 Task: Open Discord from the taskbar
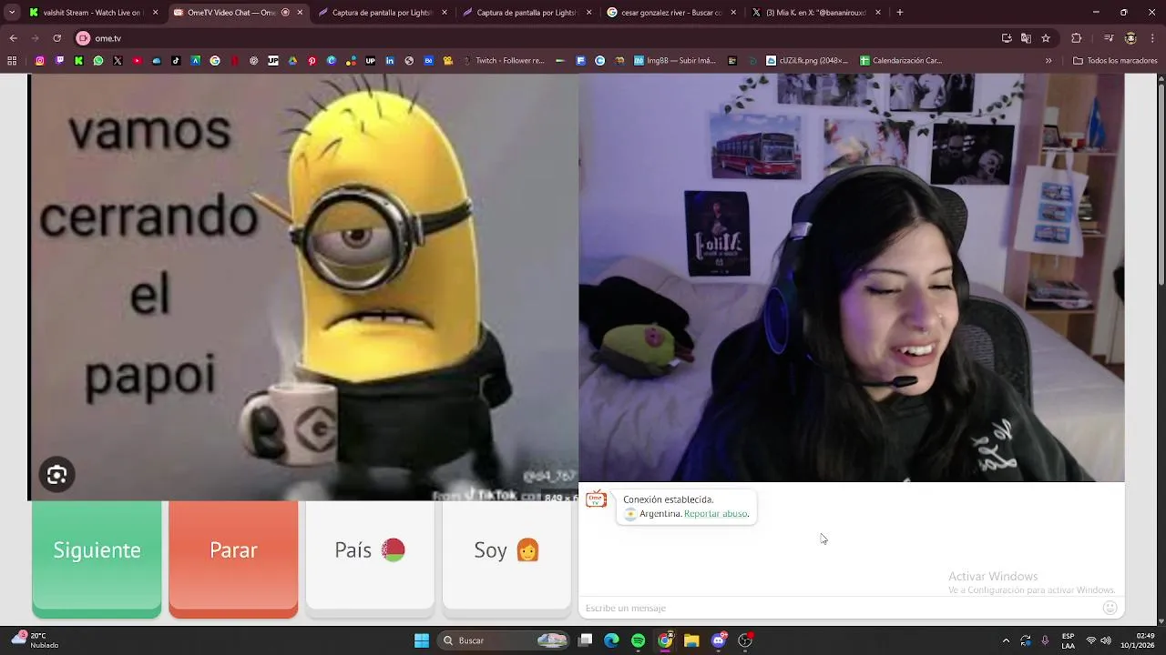718,640
